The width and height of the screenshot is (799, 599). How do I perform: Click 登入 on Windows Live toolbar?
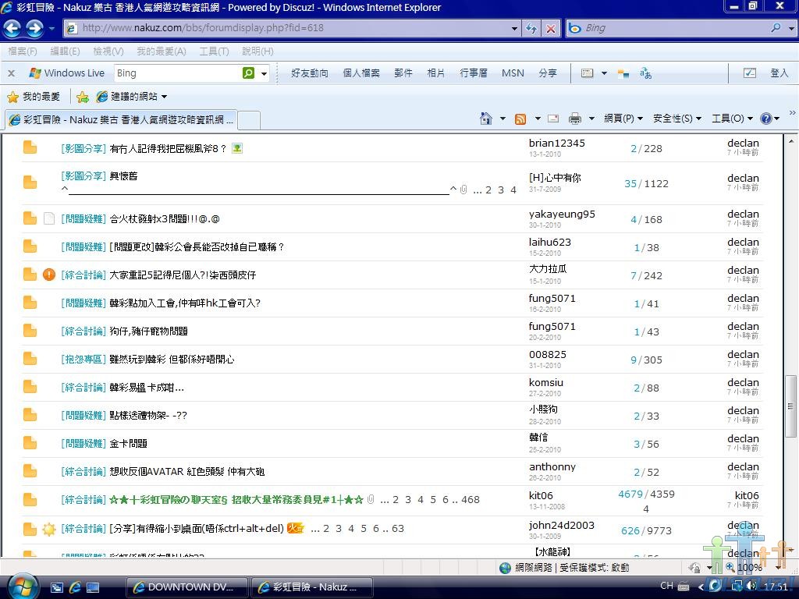point(779,73)
